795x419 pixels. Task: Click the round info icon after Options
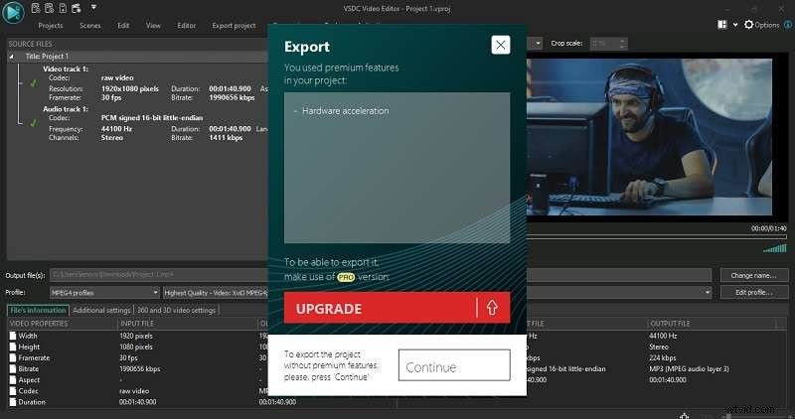pos(788,24)
